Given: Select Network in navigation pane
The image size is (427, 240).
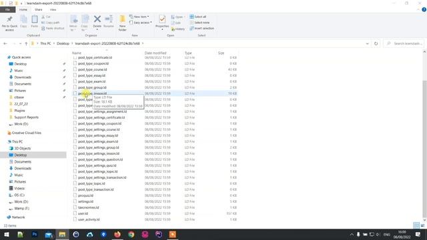Looking at the screenshot, I should click(x=18, y=217).
